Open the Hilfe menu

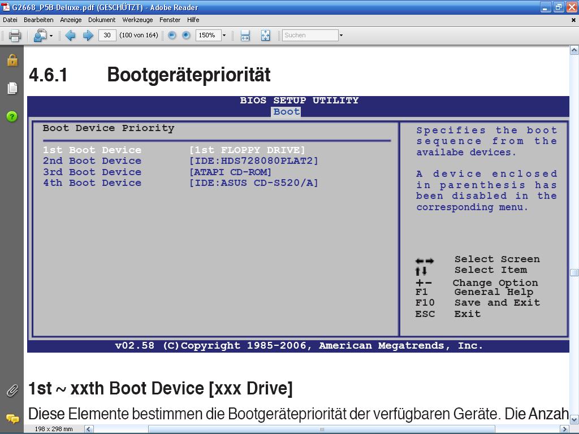pyautogui.click(x=193, y=20)
